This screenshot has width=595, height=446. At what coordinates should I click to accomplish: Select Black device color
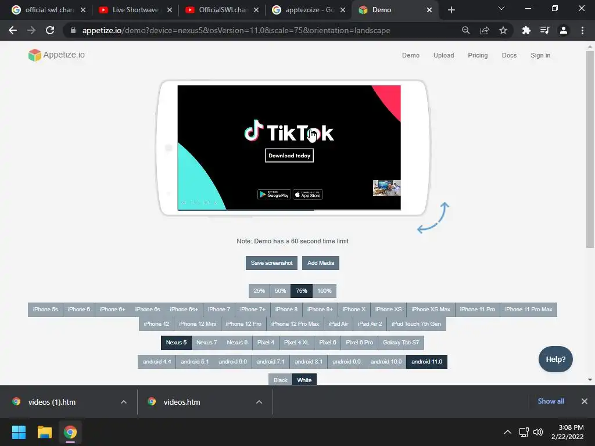(x=281, y=380)
